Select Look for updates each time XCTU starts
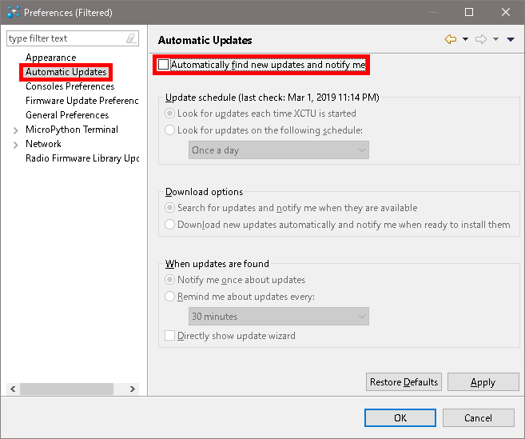Viewport: 525px width, 439px height. (x=170, y=114)
